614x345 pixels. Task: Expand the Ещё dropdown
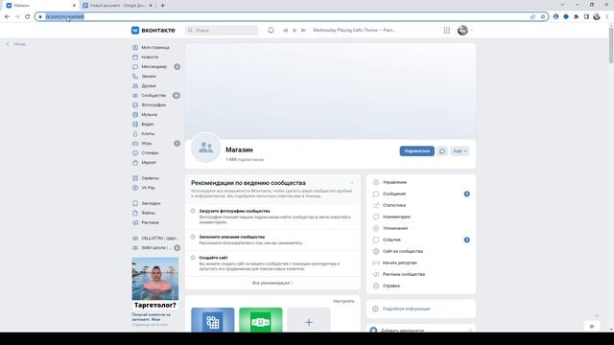pos(460,151)
